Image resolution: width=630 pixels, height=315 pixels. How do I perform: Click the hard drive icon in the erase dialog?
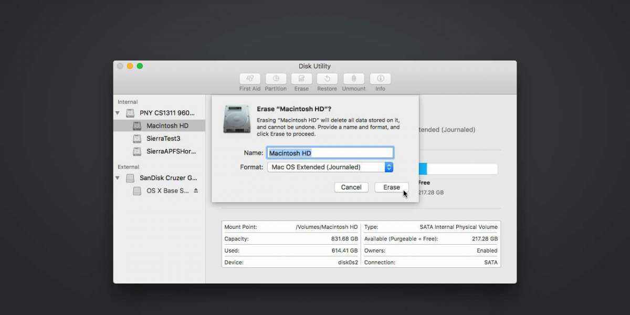click(x=236, y=119)
